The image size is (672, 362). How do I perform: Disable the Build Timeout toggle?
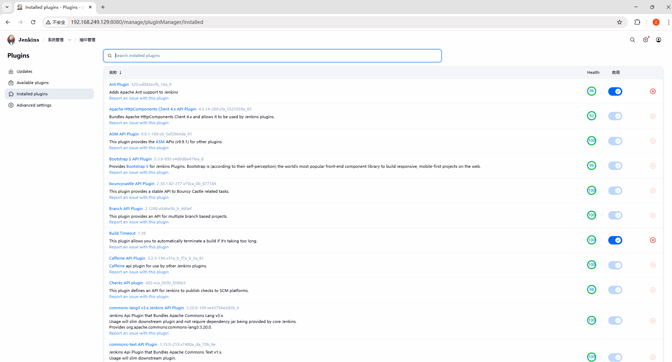(x=615, y=240)
